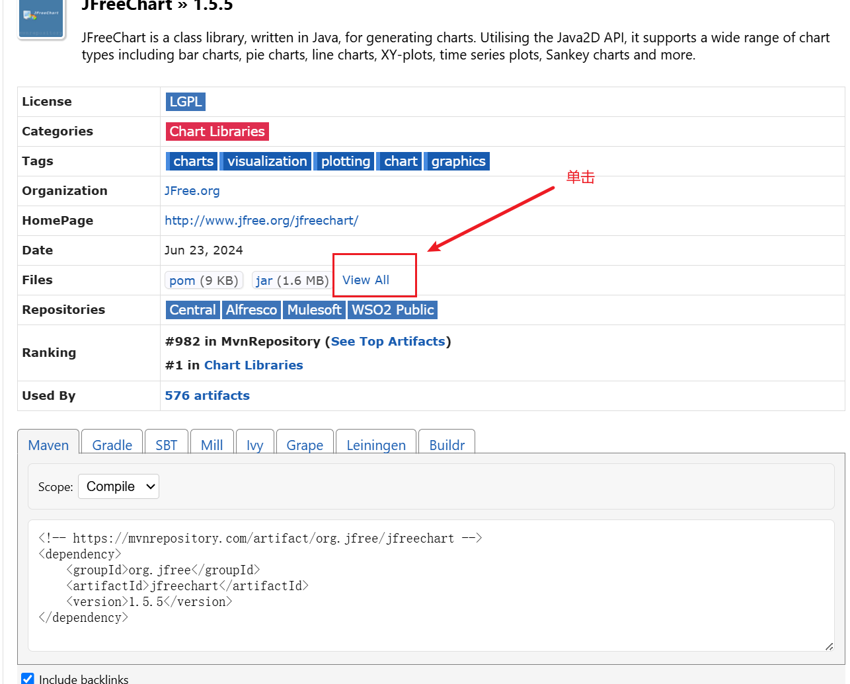850x684 pixels.
Task: Open Chart Libraries ranking link
Action: pyautogui.click(x=254, y=365)
